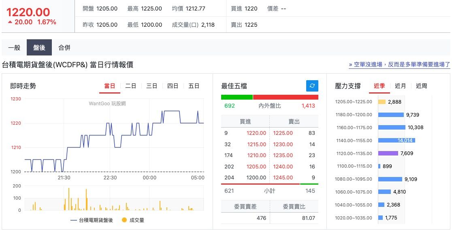The image size is (452, 230).
Task: Click ask price 1240.00 in order book
Action: click(x=283, y=166)
